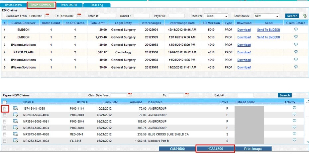Click Total Amt. column header
309x154 pixels.
tap(98, 23)
